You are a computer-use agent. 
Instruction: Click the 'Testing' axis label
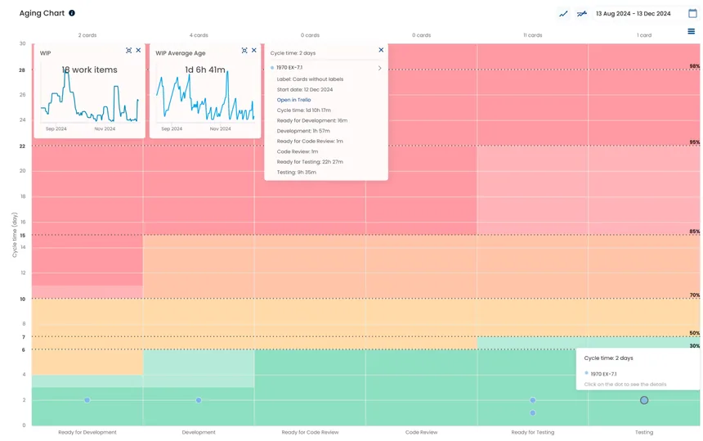click(x=644, y=433)
